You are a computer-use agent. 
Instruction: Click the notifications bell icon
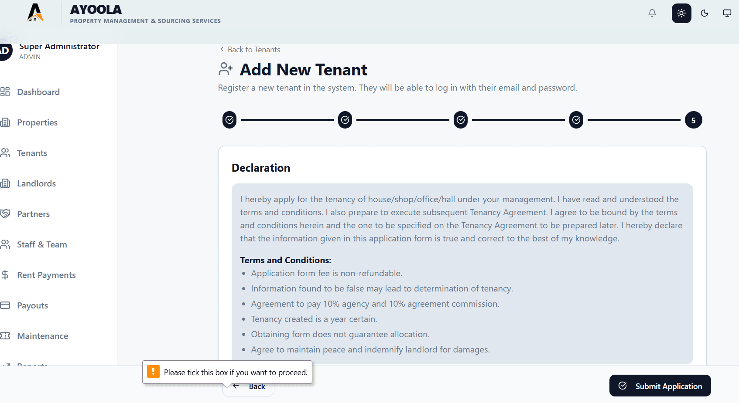[652, 13]
